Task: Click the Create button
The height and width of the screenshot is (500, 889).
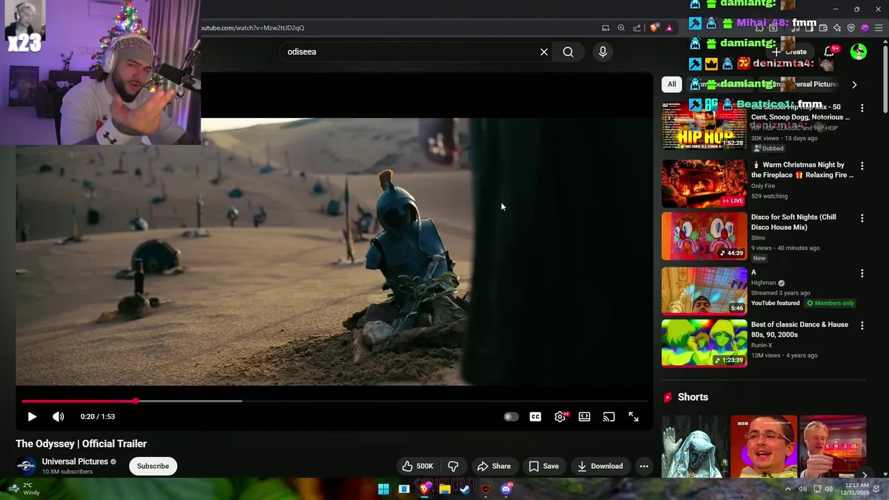Action: coord(789,52)
